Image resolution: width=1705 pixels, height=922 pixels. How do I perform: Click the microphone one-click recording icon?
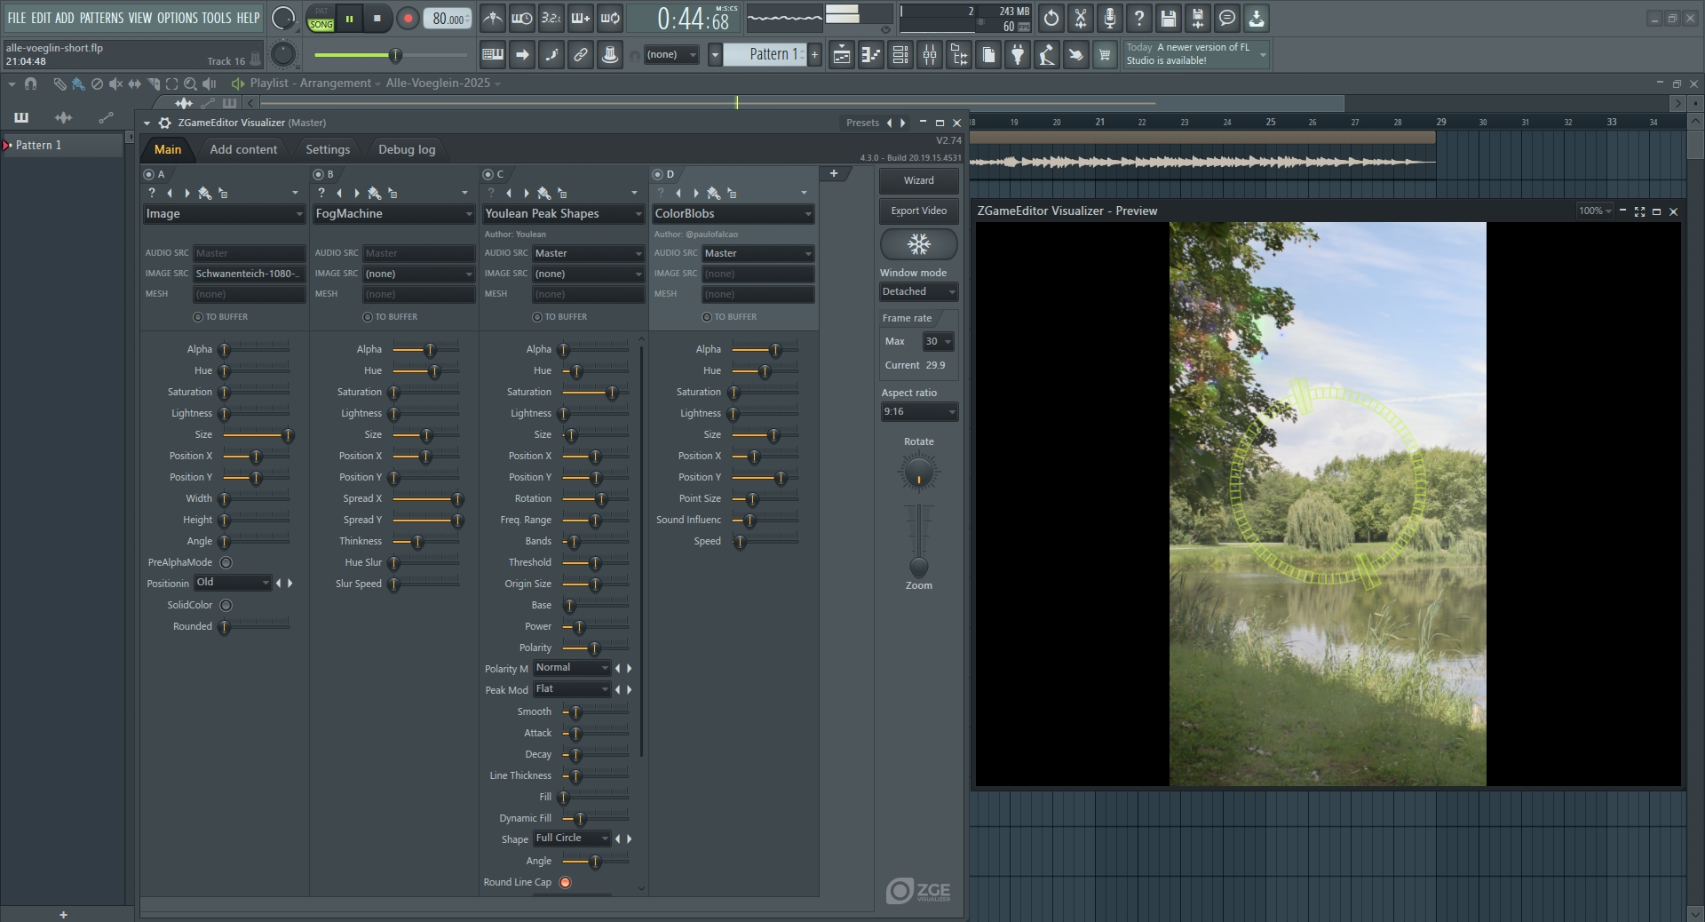[1110, 18]
